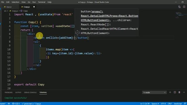Open the Terminal menu in menu bar
This screenshot has width=187, height=105.
41,2
